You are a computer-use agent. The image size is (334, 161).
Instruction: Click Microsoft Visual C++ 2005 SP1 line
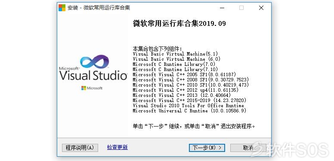[x=185, y=74]
